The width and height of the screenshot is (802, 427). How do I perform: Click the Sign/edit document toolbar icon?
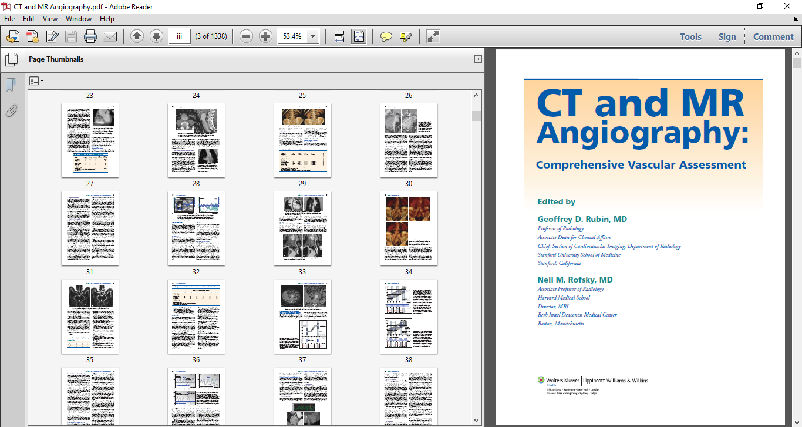pos(52,36)
